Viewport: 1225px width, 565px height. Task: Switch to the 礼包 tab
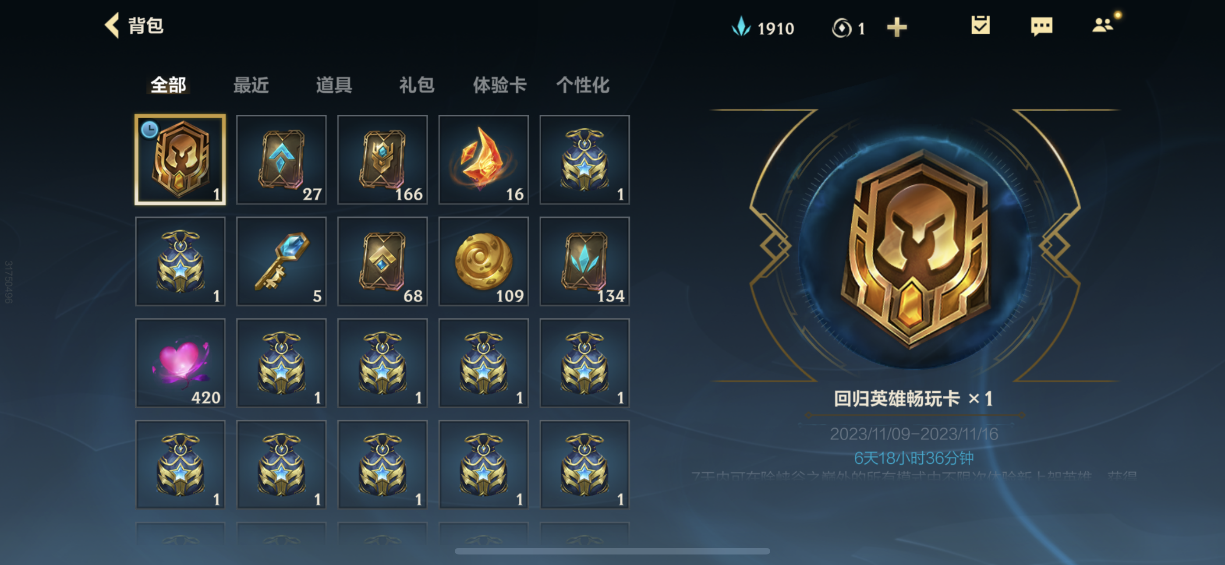(417, 85)
